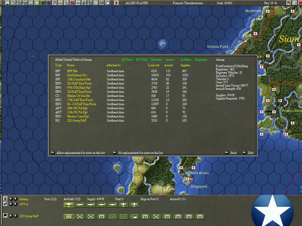Click the OP toolbar button
Screen dimensions: 302x226
[x=96, y=3]
